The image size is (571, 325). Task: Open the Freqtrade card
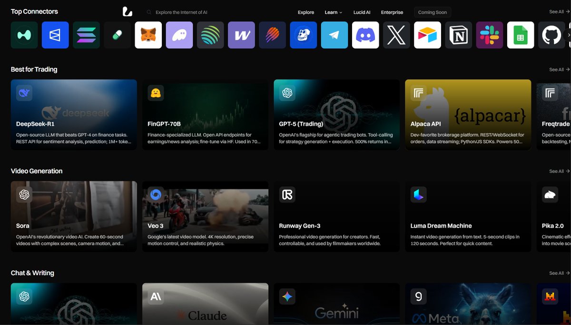[553, 115]
